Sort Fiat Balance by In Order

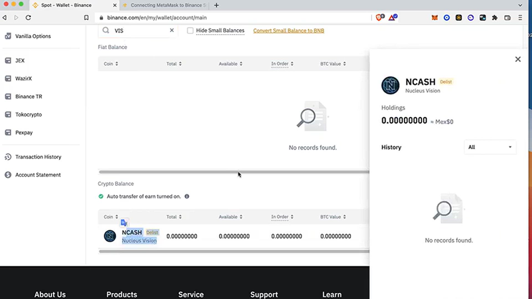[282, 64]
